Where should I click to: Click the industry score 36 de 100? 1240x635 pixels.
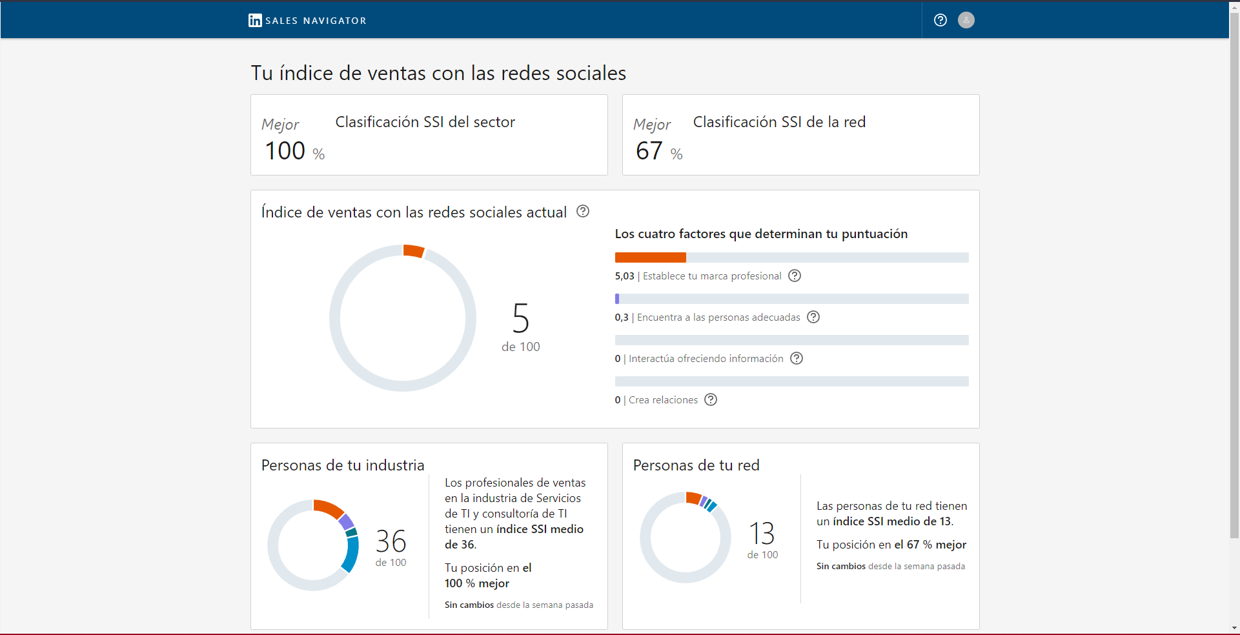coord(391,548)
